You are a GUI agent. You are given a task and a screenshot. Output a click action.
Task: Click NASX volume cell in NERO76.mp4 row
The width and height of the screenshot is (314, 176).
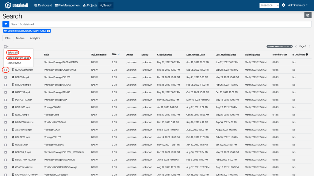pyautogui.click(x=94, y=115)
